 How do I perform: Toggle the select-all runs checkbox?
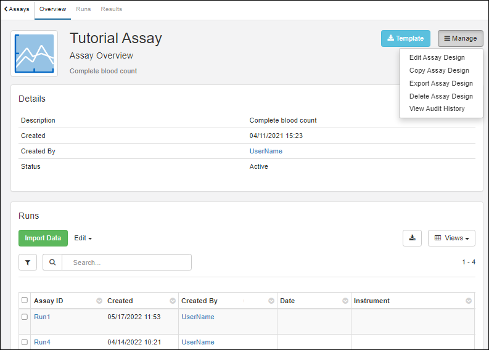[x=25, y=301]
